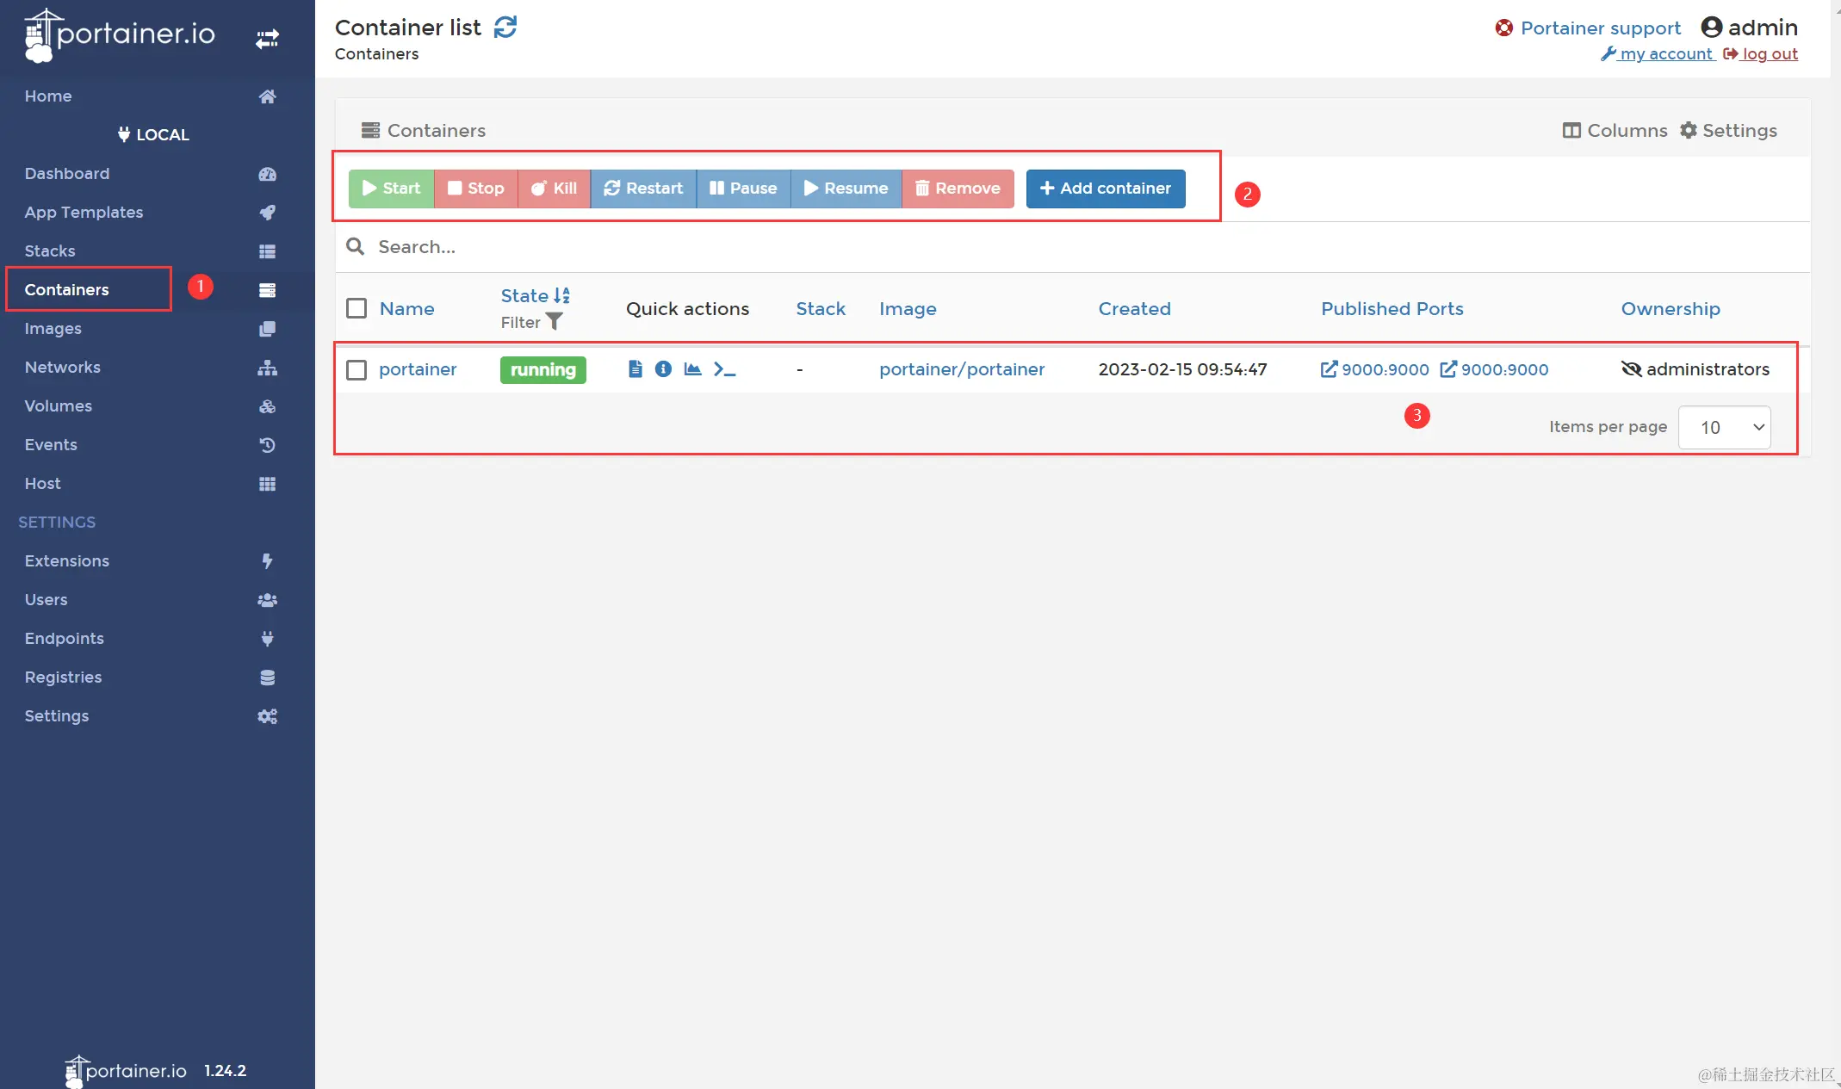The width and height of the screenshot is (1841, 1089).
Task: Open the portainer/portainer image link
Action: (961, 369)
